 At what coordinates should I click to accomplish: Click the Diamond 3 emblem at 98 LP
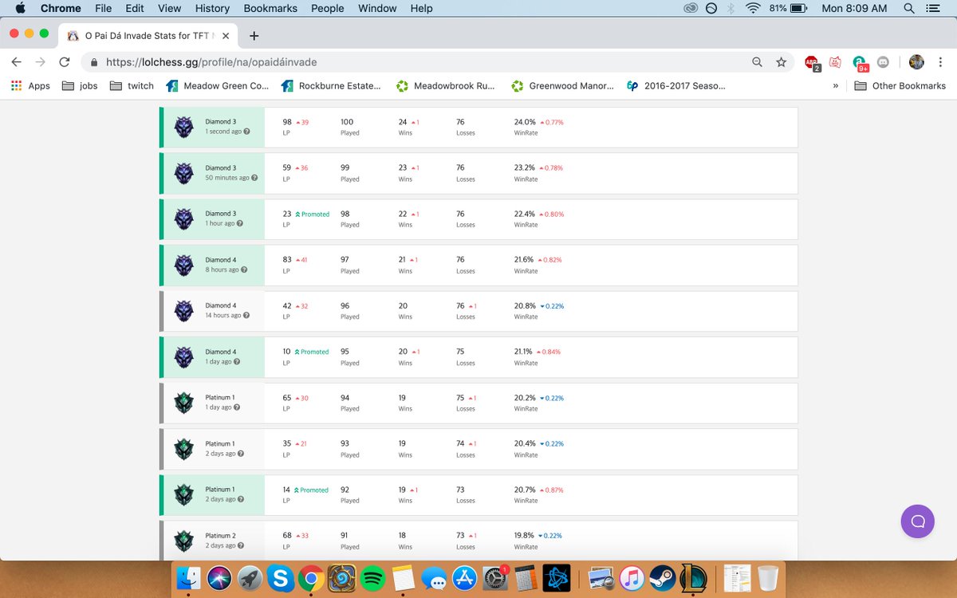(184, 128)
